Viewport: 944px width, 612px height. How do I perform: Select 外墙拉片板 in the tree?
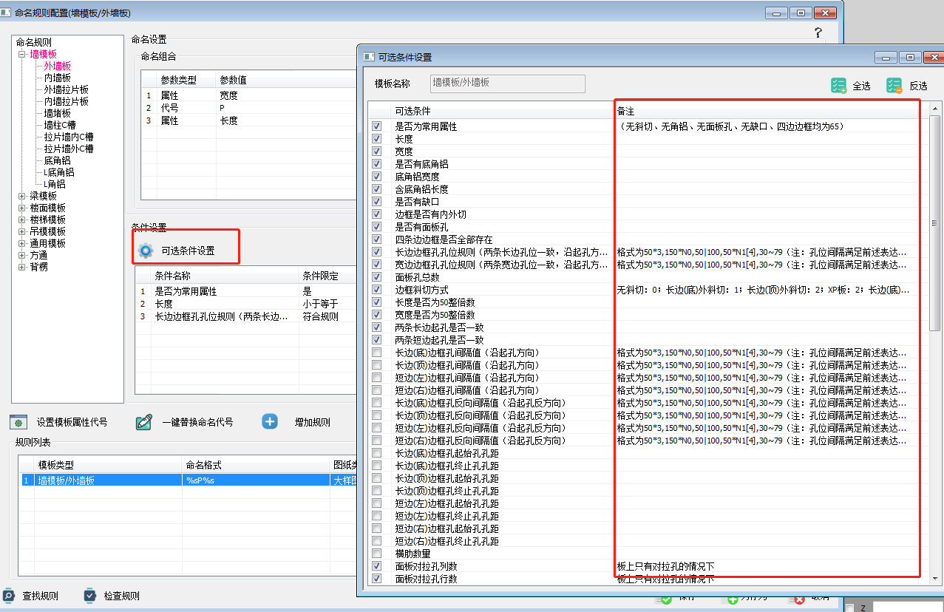(x=66, y=89)
